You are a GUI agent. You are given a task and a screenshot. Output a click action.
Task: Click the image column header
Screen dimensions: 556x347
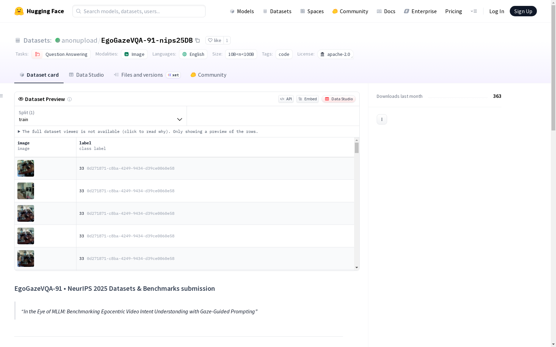(x=45, y=147)
